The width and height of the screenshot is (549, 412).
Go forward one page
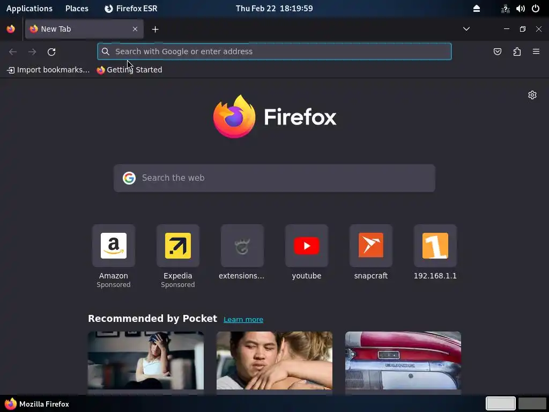(x=32, y=52)
